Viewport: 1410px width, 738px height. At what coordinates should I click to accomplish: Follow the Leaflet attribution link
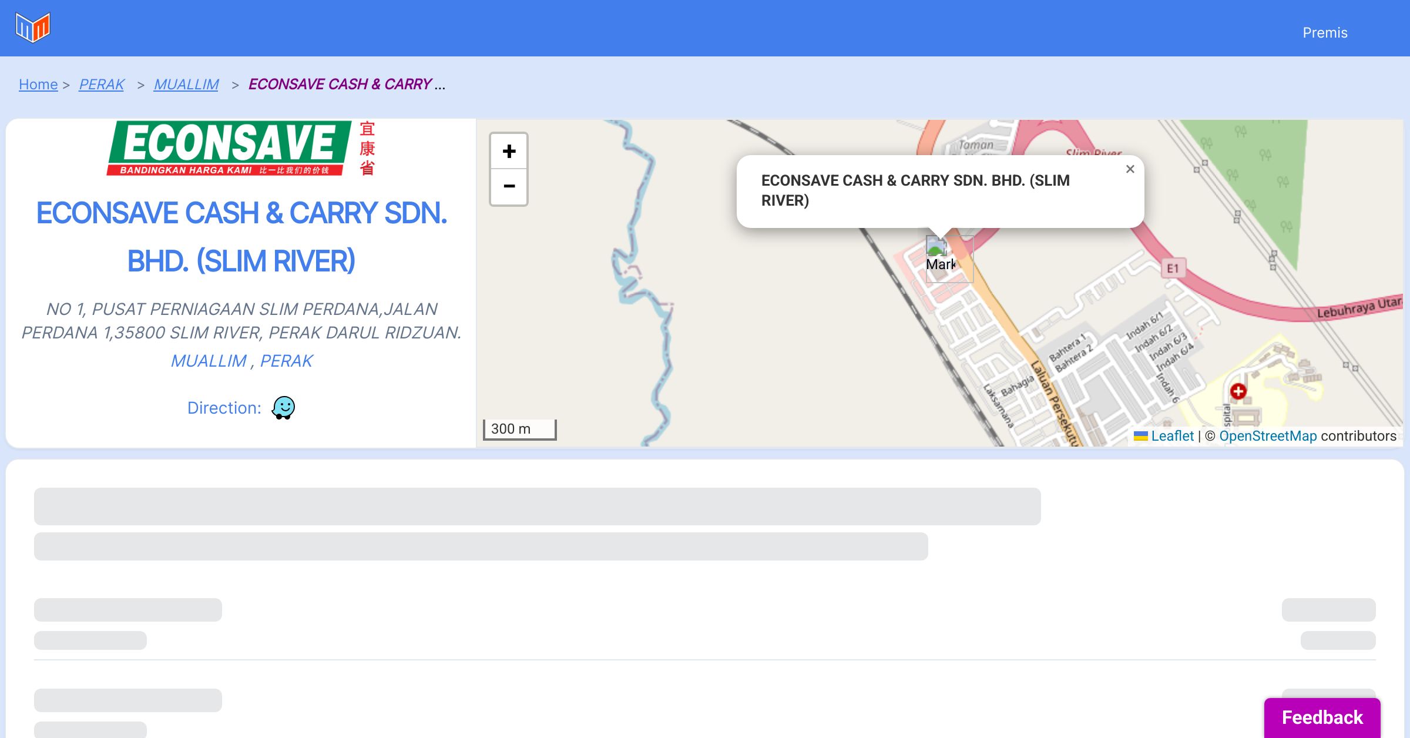tap(1172, 436)
